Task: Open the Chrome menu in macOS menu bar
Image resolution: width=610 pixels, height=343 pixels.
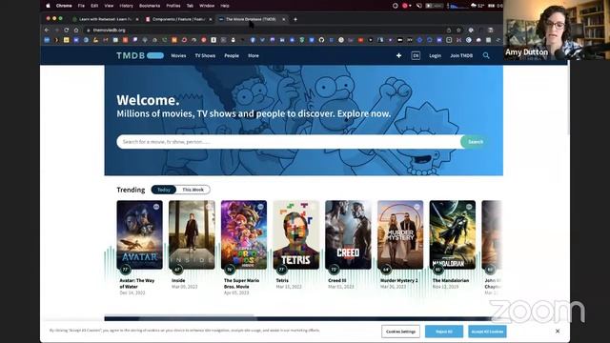Action: (x=64, y=6)
